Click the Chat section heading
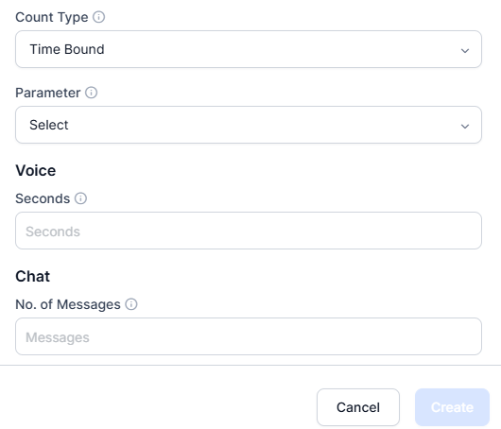501x429 pixels. point(32,276)
